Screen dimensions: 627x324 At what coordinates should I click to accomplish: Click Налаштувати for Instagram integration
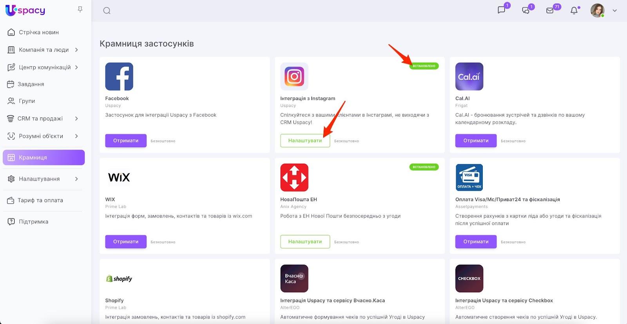[305, 141]
